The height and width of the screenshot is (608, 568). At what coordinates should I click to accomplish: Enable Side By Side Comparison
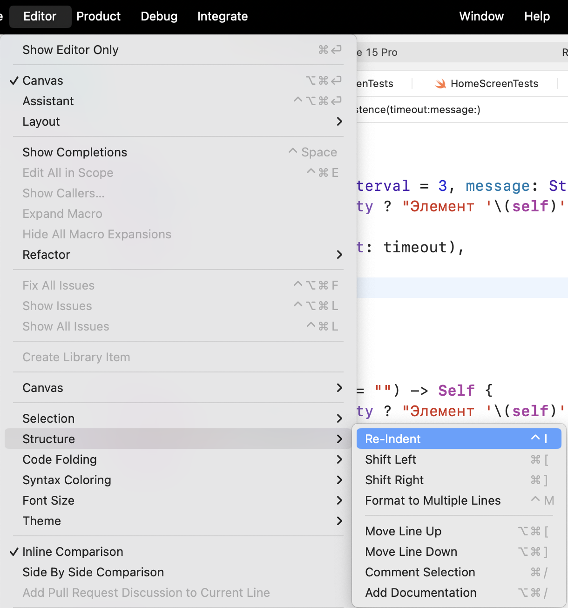tap(93, 572)
